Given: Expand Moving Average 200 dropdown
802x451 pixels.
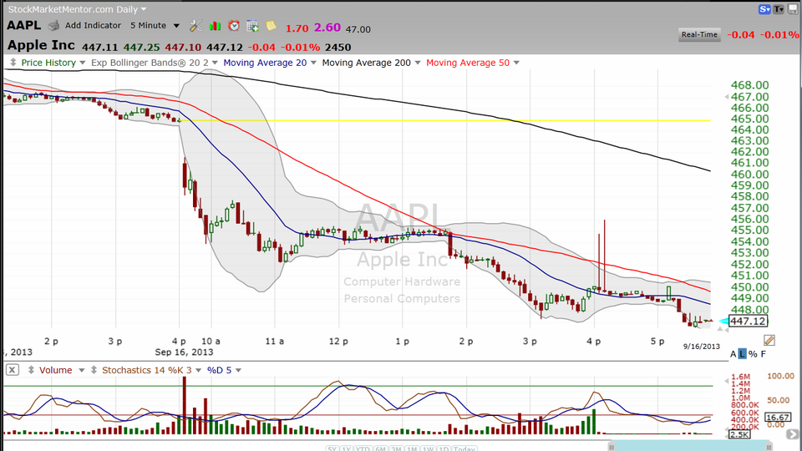Looking at the screenshot, I should pyautogui.click(x=418, y=63).
